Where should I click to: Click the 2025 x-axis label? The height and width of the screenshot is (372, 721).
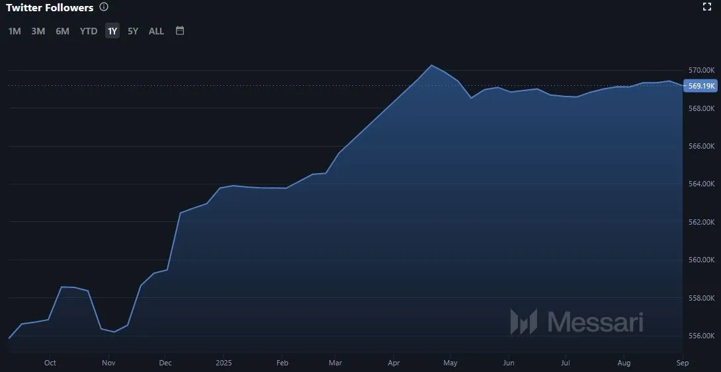coord(224,363)
